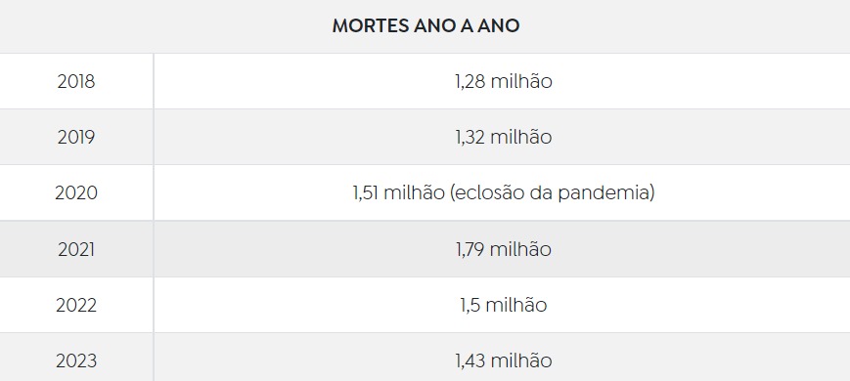Select the 2020 year cell
850x381 pixels.
click(x=76, y=192)
